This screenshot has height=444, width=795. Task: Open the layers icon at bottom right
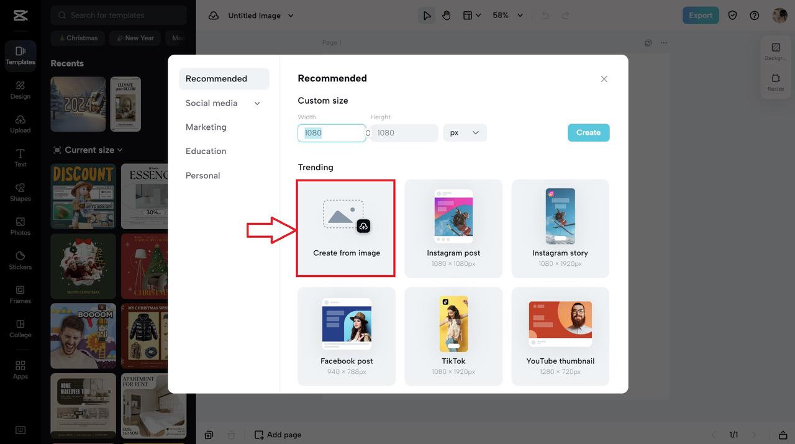click(783, 435)
